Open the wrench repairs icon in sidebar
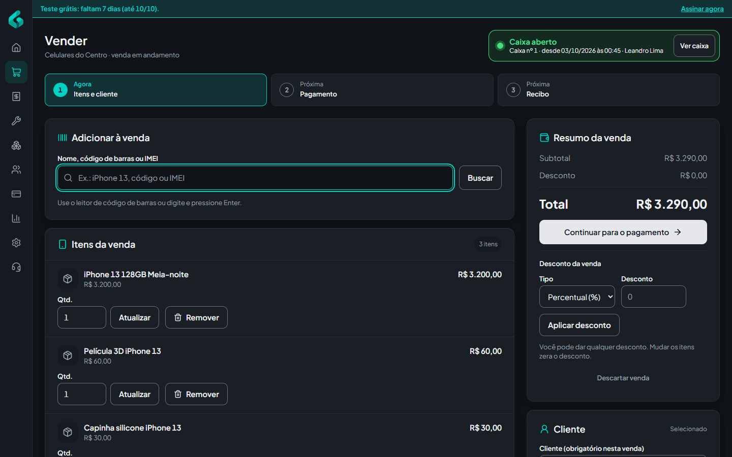This screenshot has width=732, height=457. 16,121
